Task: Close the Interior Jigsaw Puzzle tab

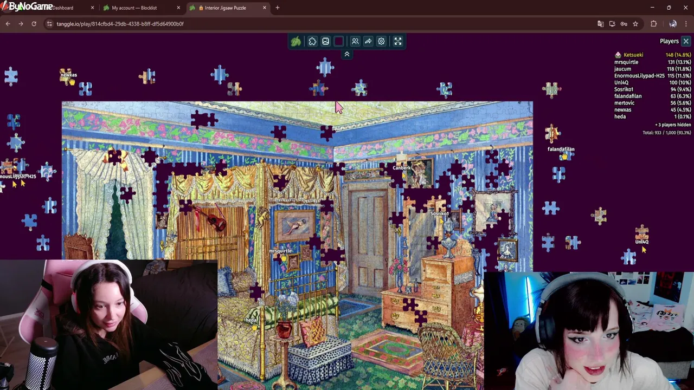Action: point(265,8)
